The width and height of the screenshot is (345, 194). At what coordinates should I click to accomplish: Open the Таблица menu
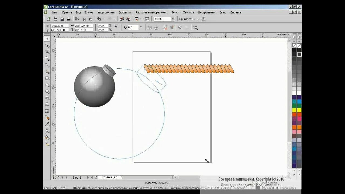pos(188,12)
